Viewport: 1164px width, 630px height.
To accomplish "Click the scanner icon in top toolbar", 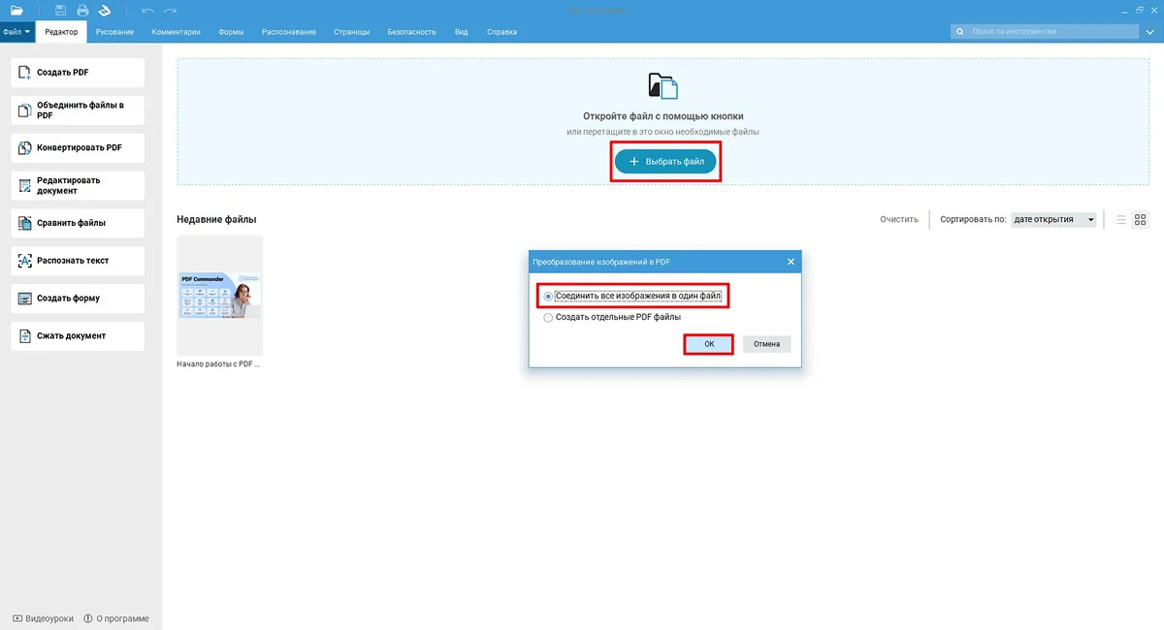I will [105, 11].
